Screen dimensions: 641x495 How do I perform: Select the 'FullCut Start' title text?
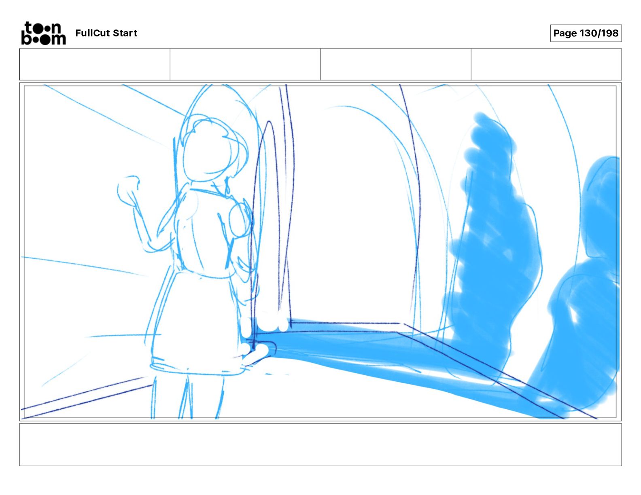point(106,33)
